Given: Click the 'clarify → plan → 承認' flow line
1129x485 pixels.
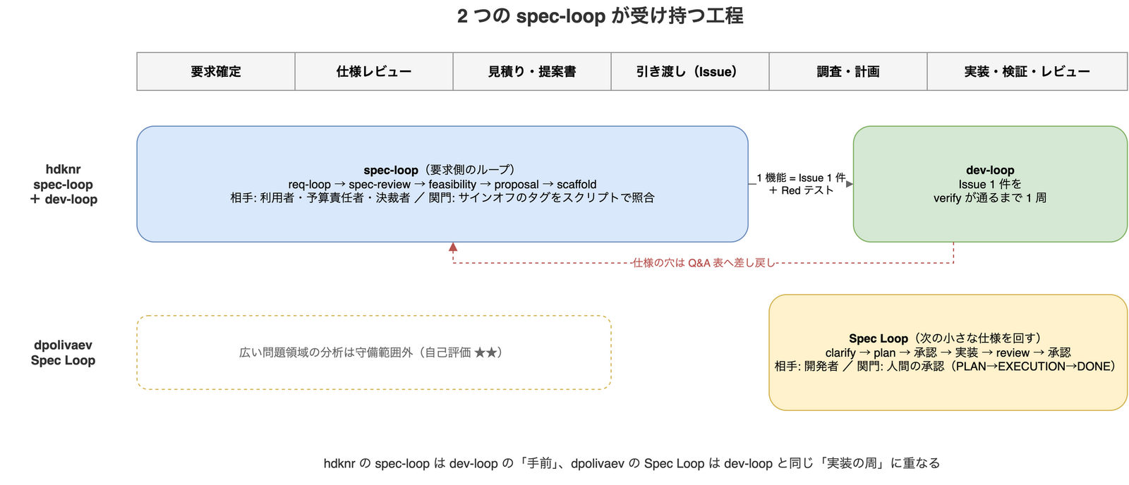Looking at the screenshot, I should [x=948, y=352].
